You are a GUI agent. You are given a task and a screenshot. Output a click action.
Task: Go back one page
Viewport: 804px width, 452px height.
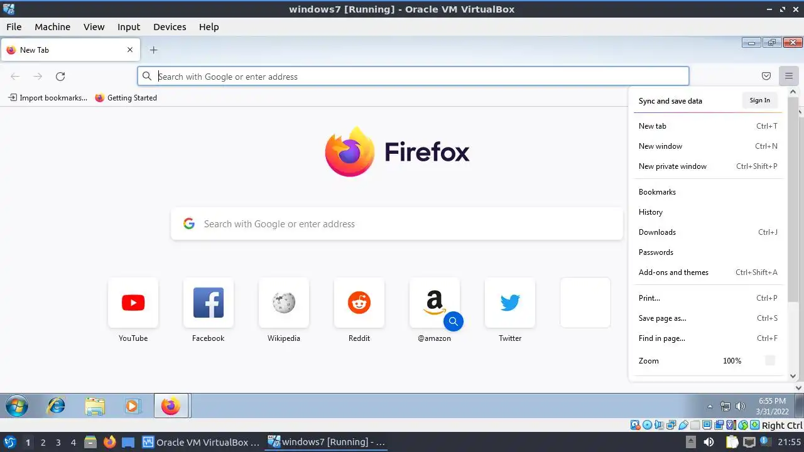point(15,77)
